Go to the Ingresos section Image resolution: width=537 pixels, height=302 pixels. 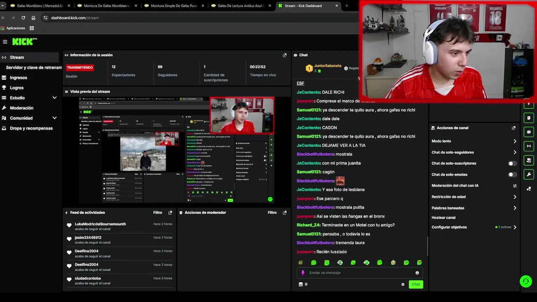coord(18,78)
